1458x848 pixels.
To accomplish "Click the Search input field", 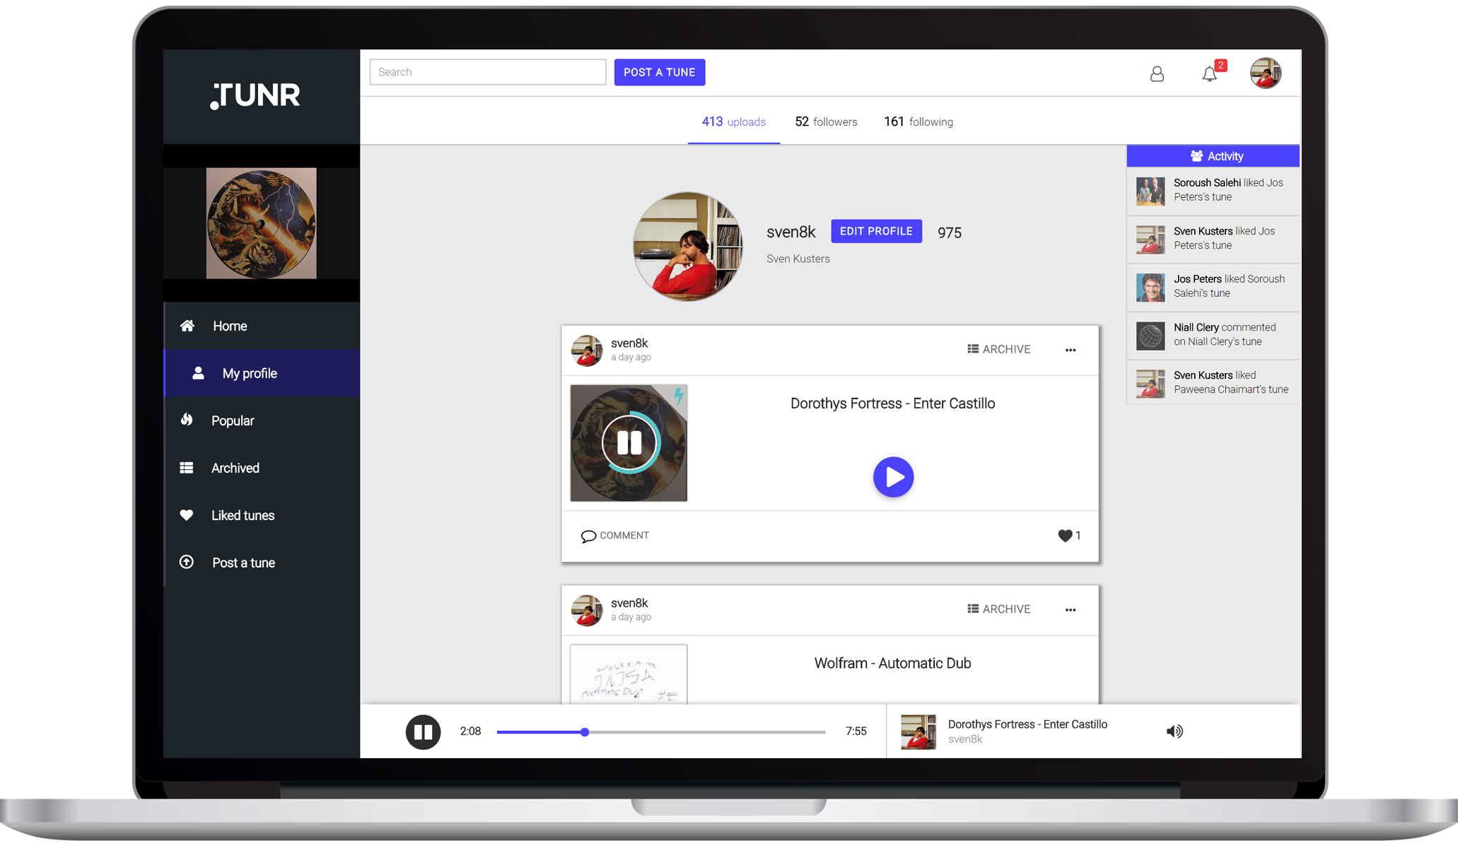I will 487,72.
